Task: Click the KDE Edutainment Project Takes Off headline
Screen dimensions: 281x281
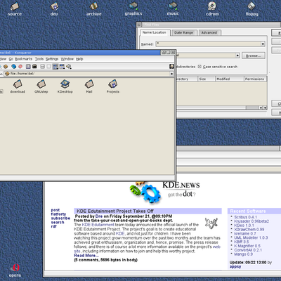Action: point(115,211)
